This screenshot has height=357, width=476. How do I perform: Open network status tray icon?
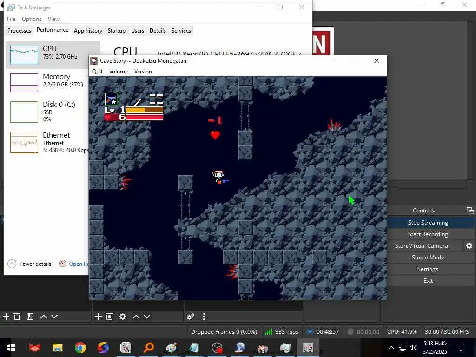(x=402, y=348)
